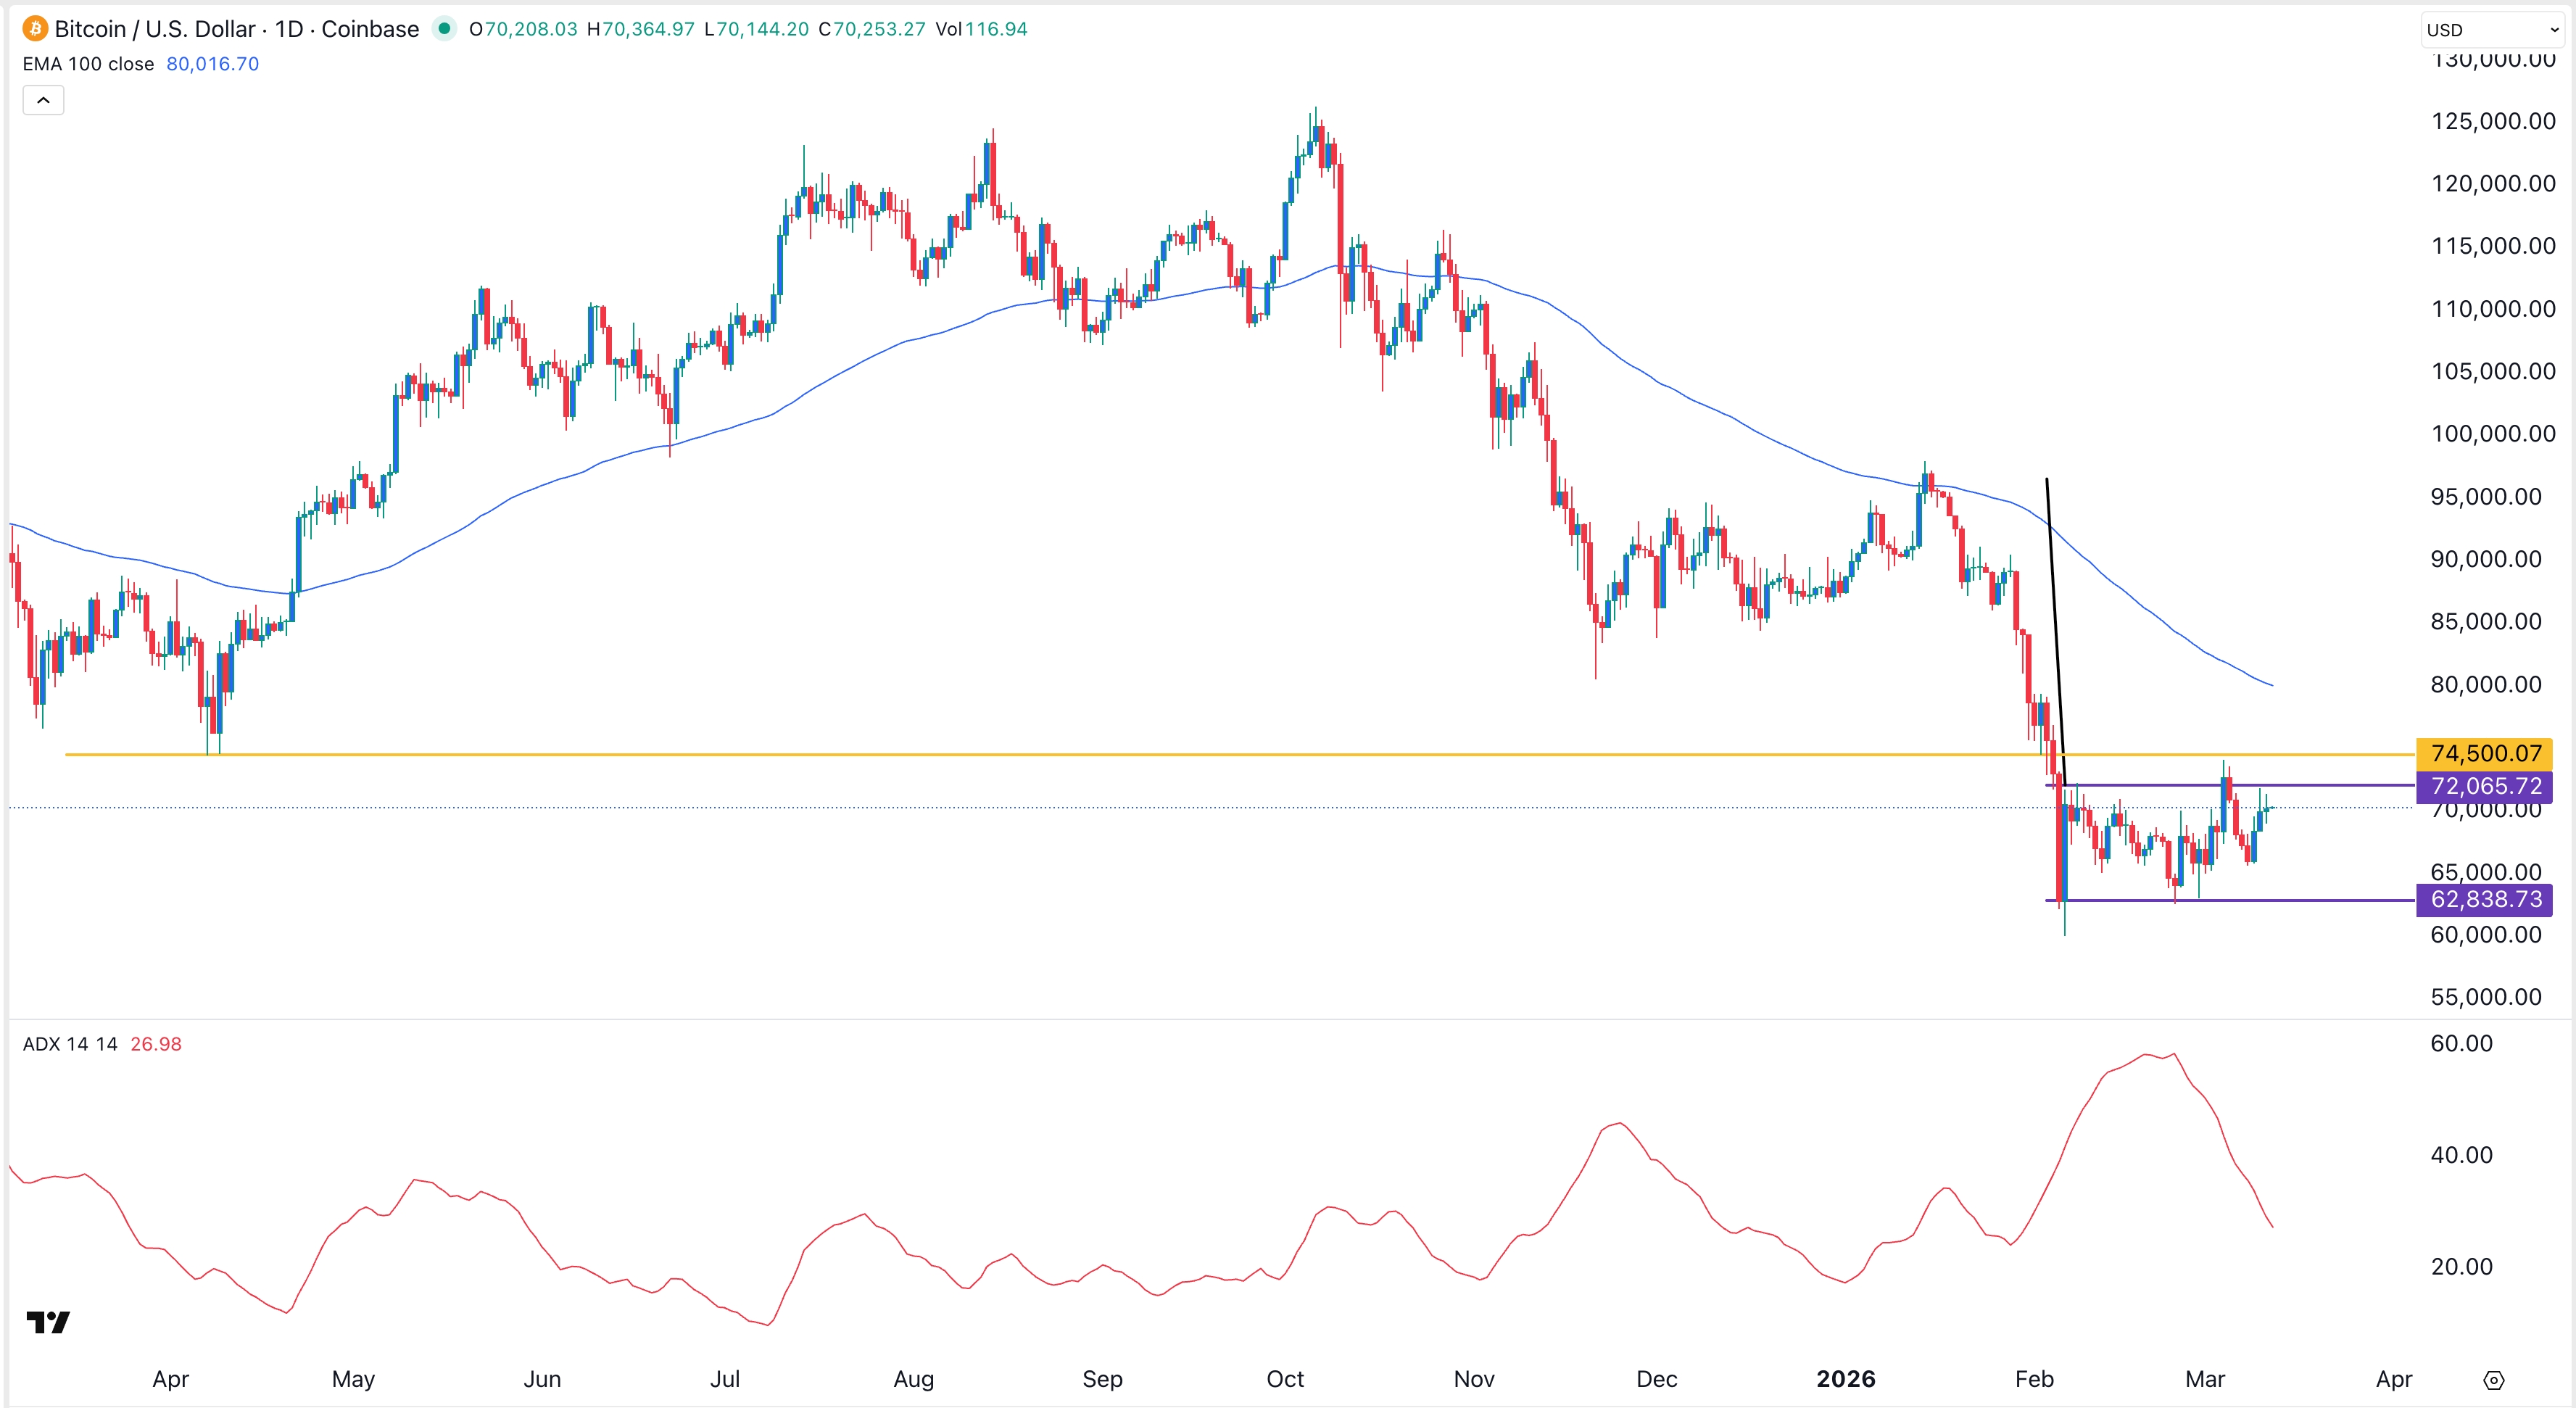2576x1408 pixels.
Task: Click the Bitcoin coin logo in the chart legend
Action: click(x=35, y=29)
